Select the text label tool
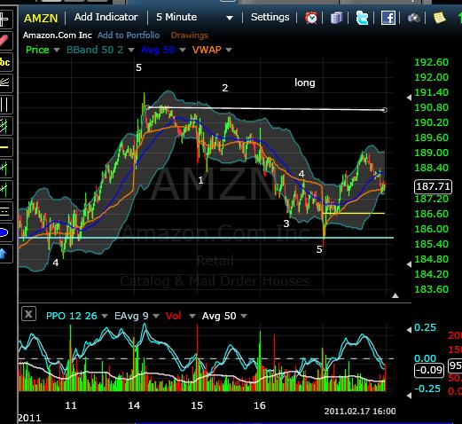This screenshot has width=462, height=424. 5,62
